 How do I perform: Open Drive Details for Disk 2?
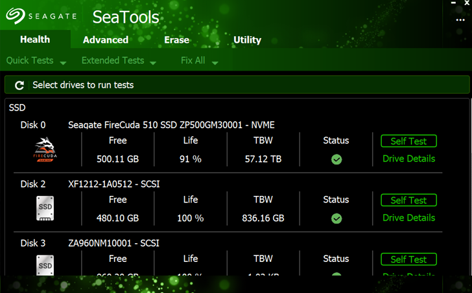point(408,218)
